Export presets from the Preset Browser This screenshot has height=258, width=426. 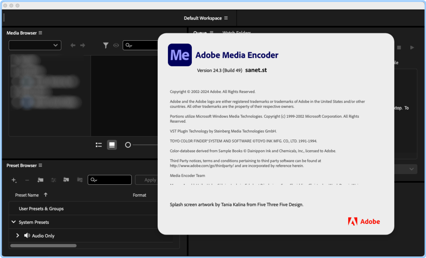click(x=79, y=180)
